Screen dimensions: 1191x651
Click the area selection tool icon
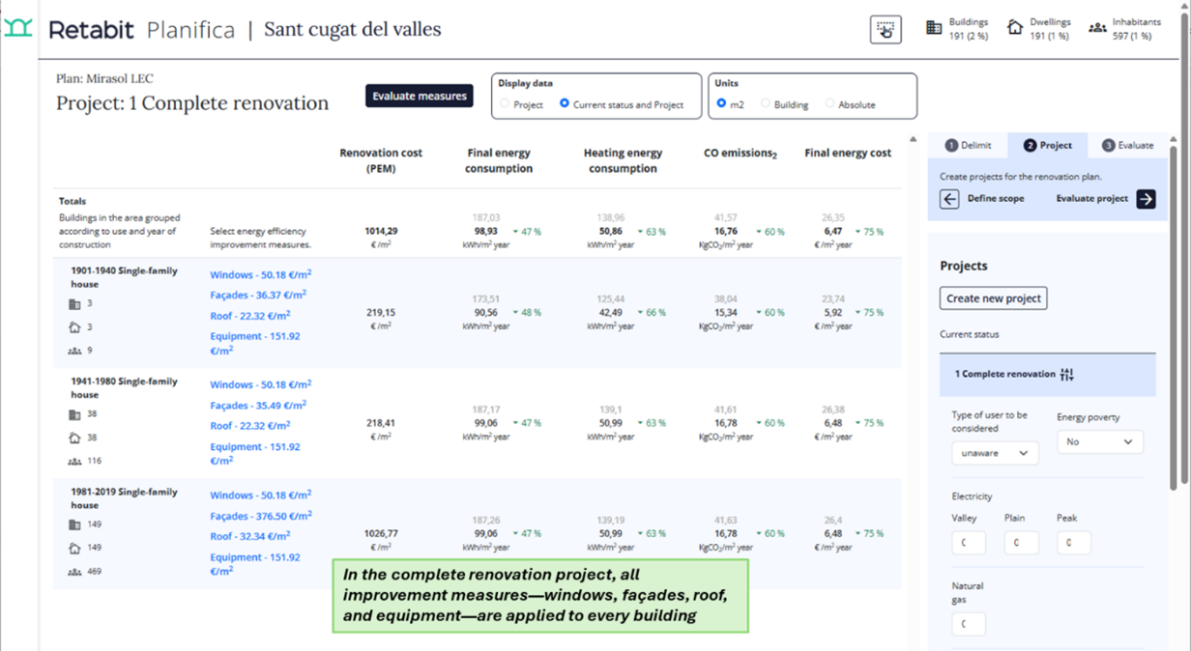[886, 30]
